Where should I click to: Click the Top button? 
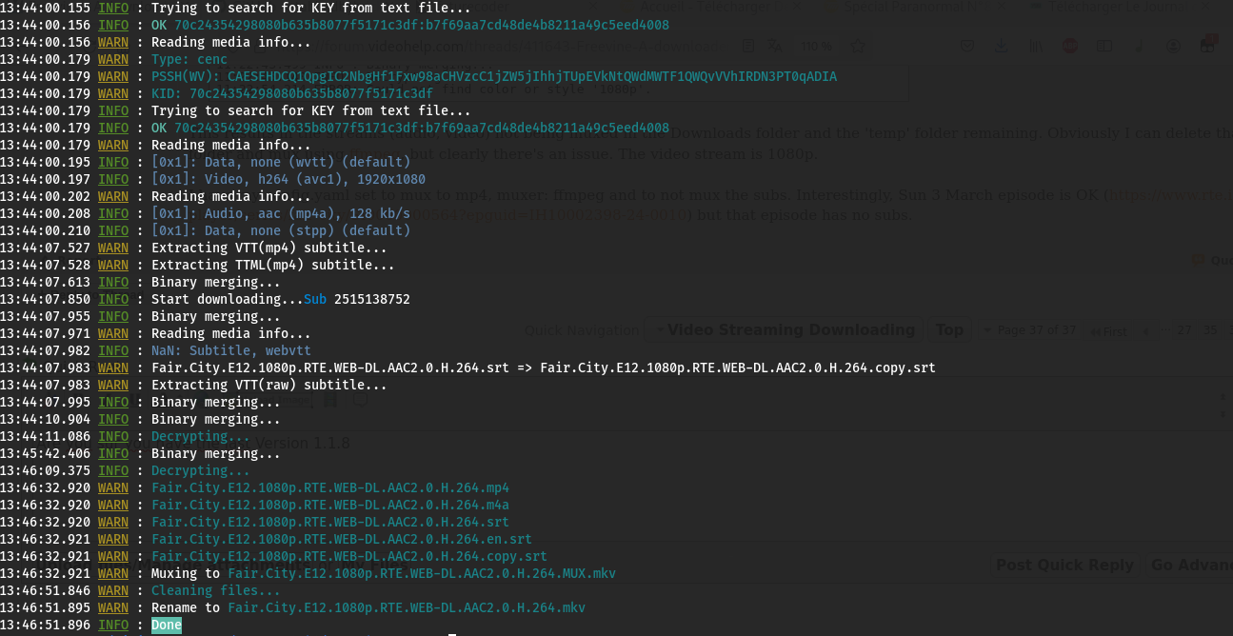coord(948,330)
